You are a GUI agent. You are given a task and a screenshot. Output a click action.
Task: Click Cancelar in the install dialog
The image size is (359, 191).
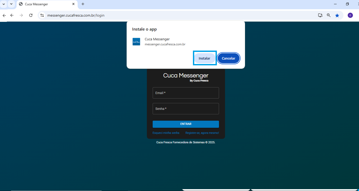click(x=228, y=58)
